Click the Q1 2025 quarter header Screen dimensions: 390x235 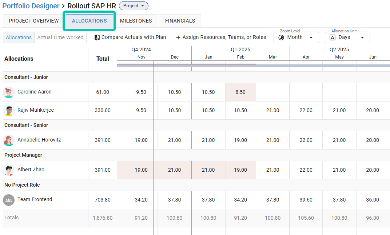240,50
